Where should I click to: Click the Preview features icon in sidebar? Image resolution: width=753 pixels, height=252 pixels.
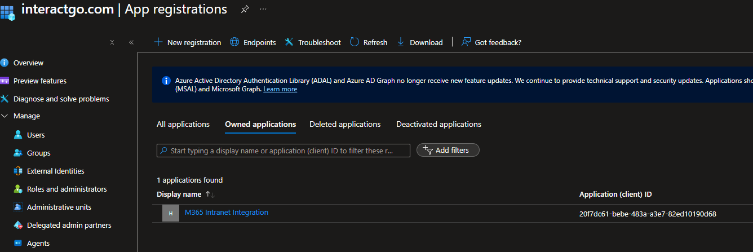5,81
